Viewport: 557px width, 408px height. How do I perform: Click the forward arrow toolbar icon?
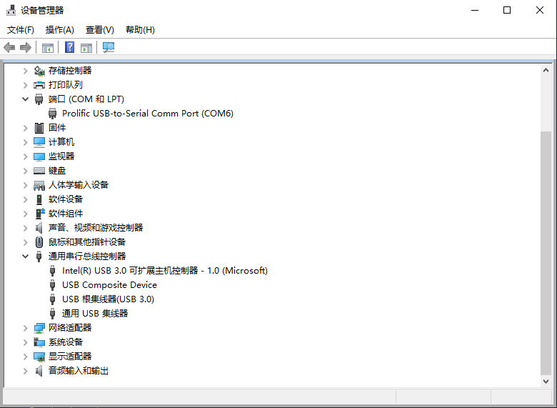tap(26, 48)
